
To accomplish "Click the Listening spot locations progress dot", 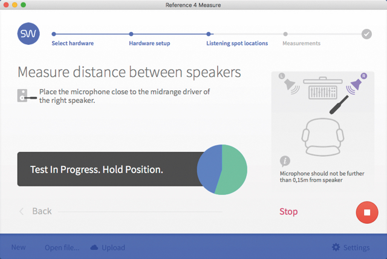I will coord(209,34).
